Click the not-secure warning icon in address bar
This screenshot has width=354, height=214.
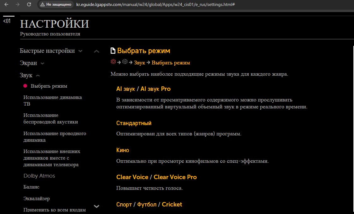point(43,5)
